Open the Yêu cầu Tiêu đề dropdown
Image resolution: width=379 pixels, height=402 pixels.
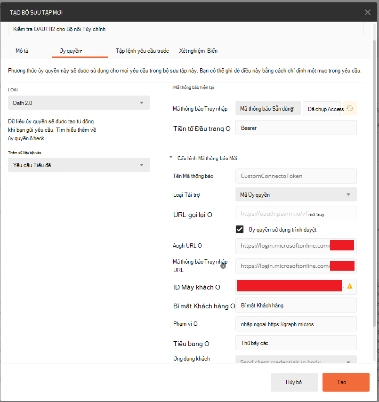[x=79, y=165]
